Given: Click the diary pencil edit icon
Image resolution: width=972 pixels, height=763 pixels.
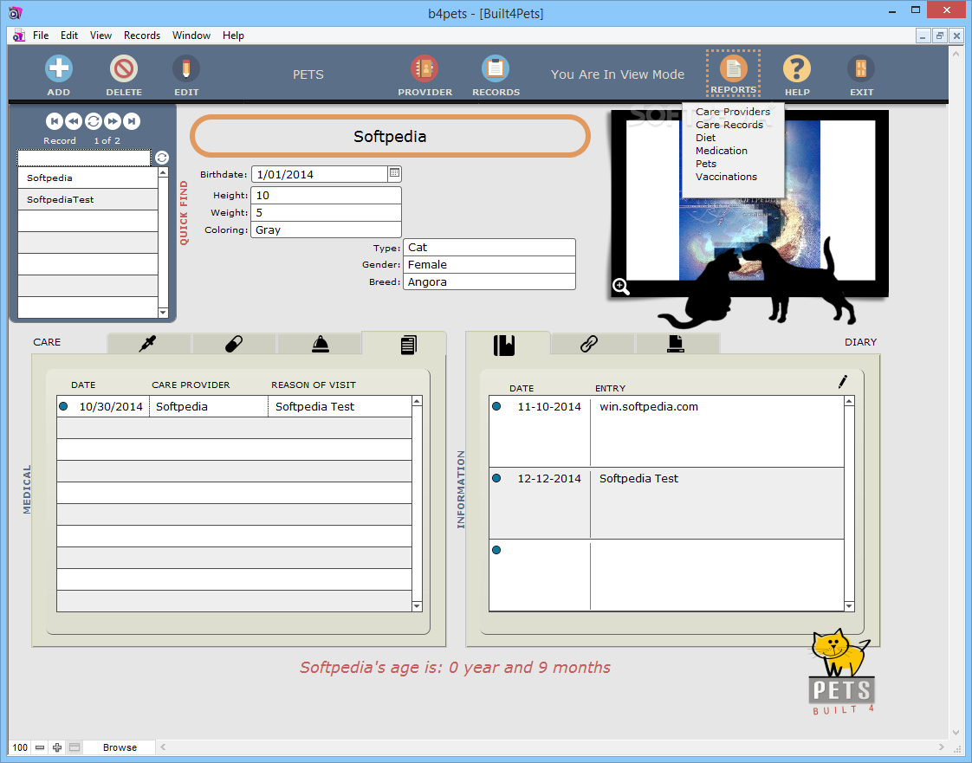Looking at the screenshot, I should 842,382.
